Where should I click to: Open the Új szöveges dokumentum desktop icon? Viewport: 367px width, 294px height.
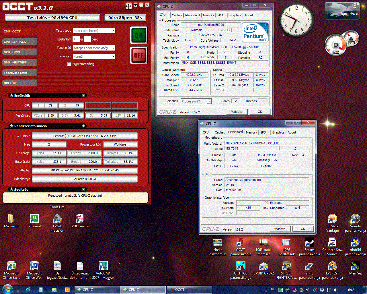click(x=80, y=270)
